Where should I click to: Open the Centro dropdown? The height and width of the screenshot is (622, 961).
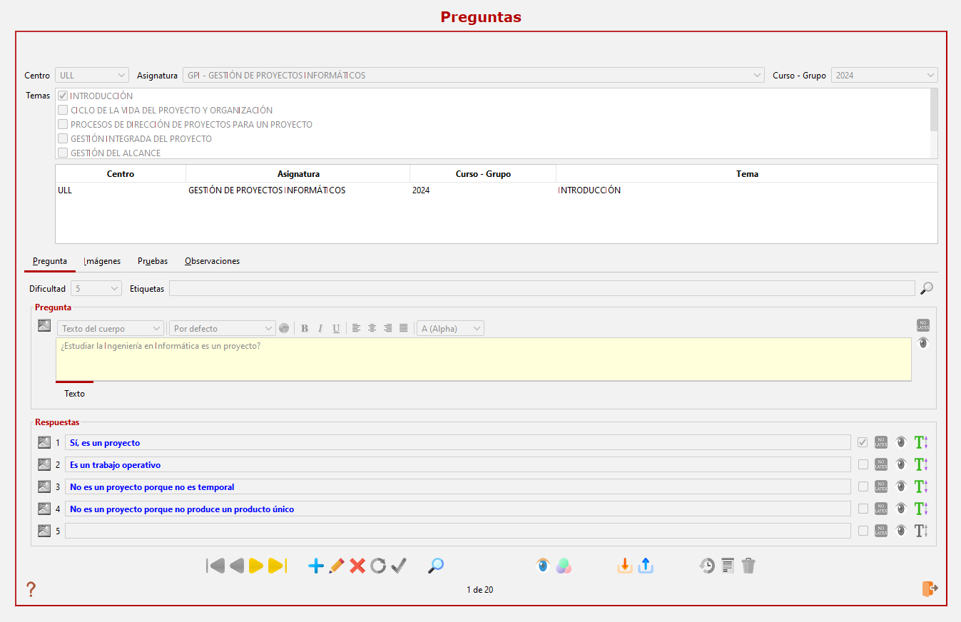pos(92,75)
